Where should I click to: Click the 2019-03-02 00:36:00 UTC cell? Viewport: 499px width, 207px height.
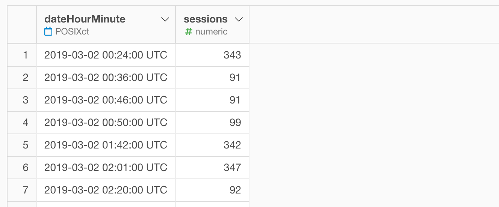coord(106,78)
